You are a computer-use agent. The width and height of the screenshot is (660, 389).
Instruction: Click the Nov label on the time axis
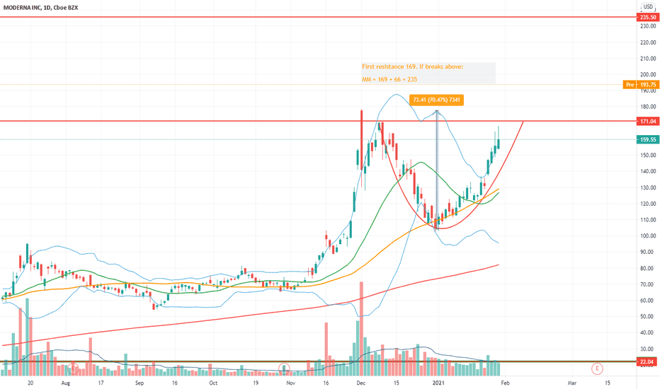(290, 383)
